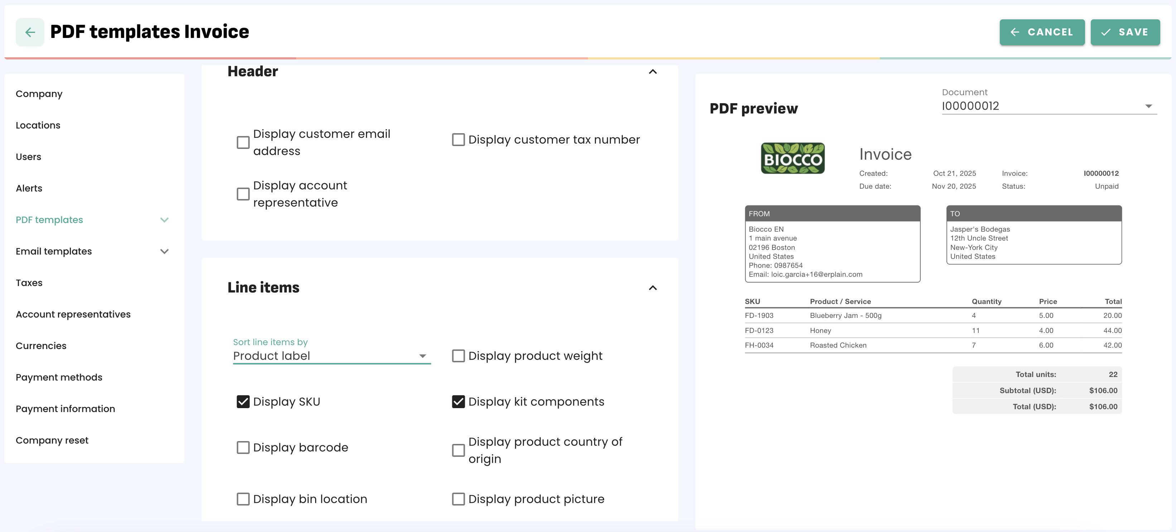Enable Display barcode checkbox
1176x532 pixels.
coord(243,447)
